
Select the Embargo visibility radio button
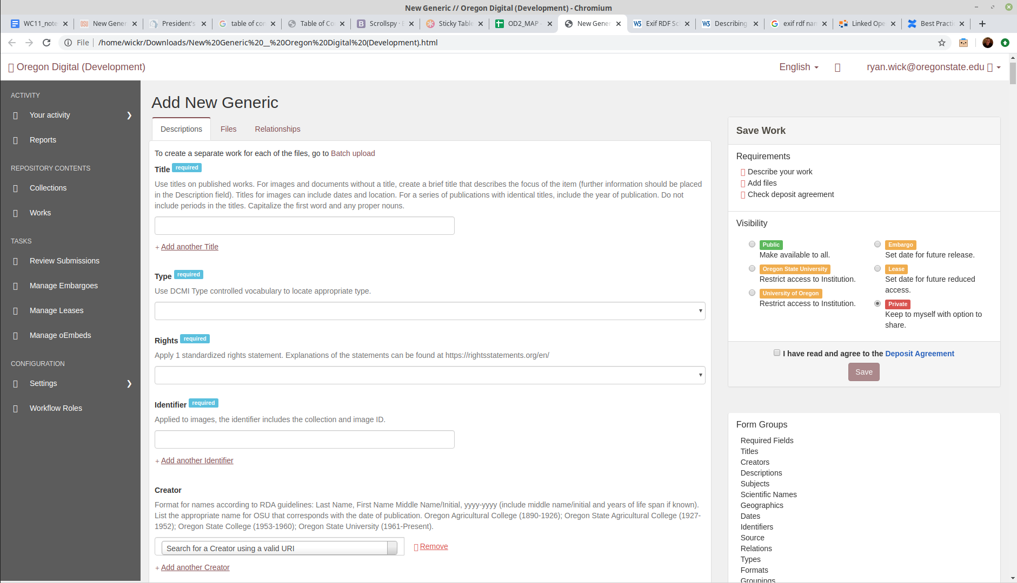[878, 244]
